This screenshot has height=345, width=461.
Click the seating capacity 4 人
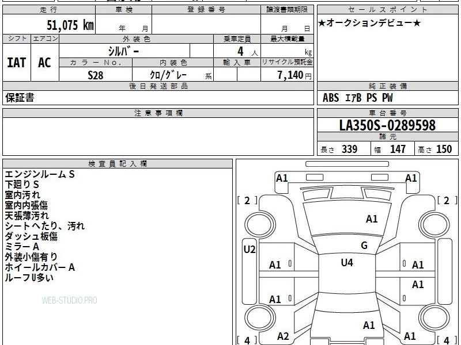[247, 52]
